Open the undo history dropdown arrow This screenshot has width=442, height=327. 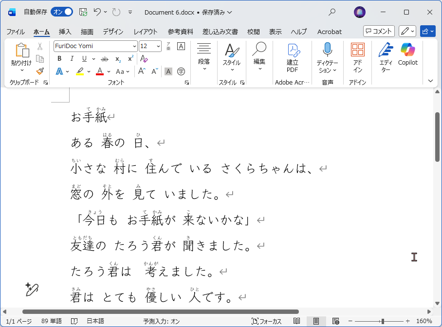click(106, 12)
